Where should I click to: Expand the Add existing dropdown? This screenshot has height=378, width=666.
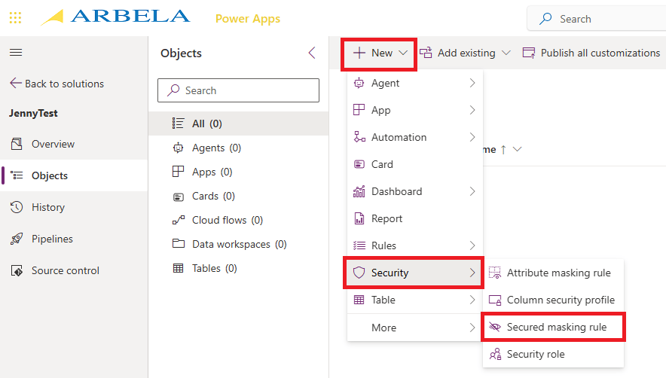tap(466, 53)
